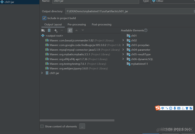Expand the ch05-resultType module node
Viewport: 195px width, 134px height.
(x=123, y=54)
